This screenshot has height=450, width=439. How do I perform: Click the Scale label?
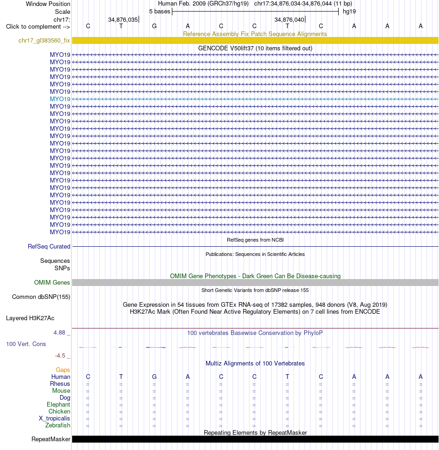62,12
